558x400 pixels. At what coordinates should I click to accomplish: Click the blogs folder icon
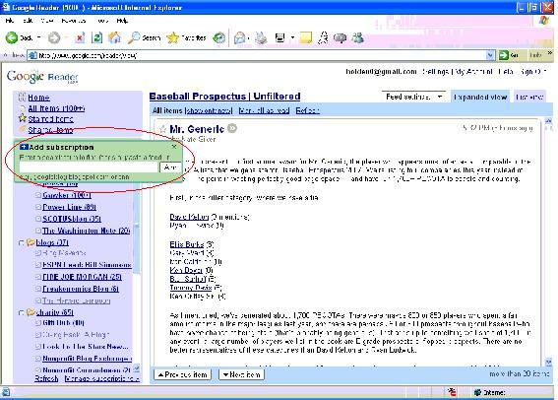click(x=31, y=242)
